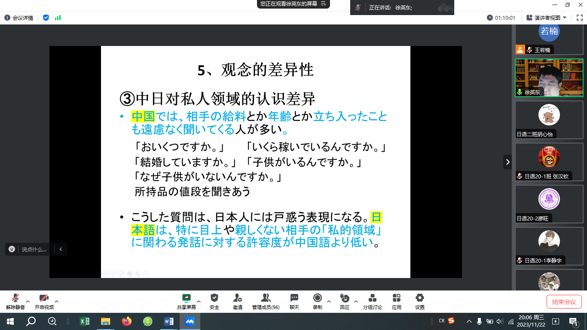587x330 pixels.
Task: Click the 说点什么 chat input field
Action: (34, 249)
